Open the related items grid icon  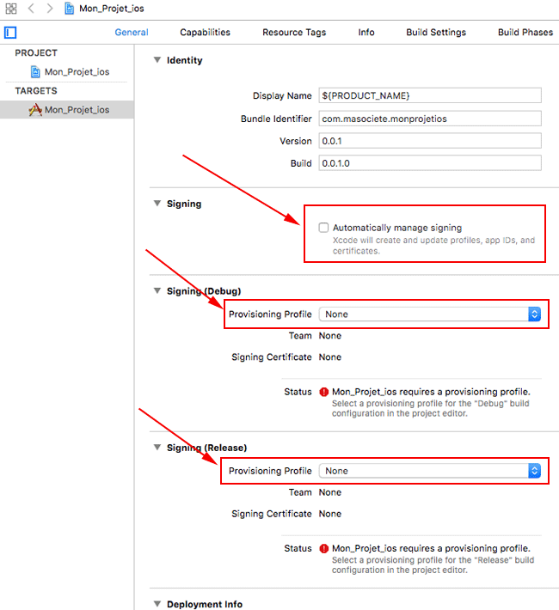click(x=11, y=9)
